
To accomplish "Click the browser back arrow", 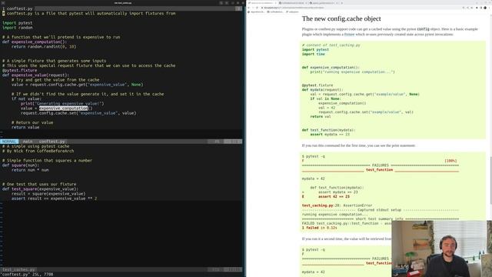I will (248, 8).
